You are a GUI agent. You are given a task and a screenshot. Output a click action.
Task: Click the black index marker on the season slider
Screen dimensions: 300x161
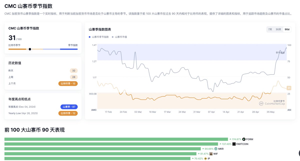click(x=30, y=49)
